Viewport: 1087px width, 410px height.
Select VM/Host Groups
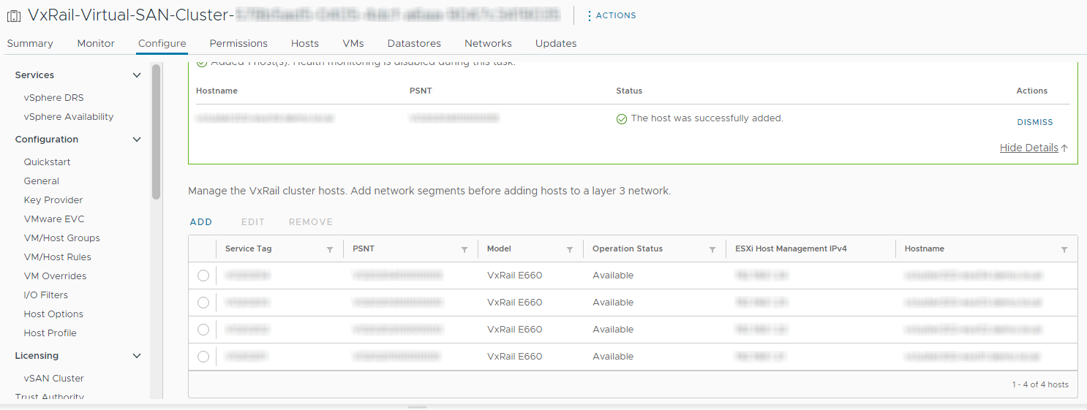click(62, 238)
